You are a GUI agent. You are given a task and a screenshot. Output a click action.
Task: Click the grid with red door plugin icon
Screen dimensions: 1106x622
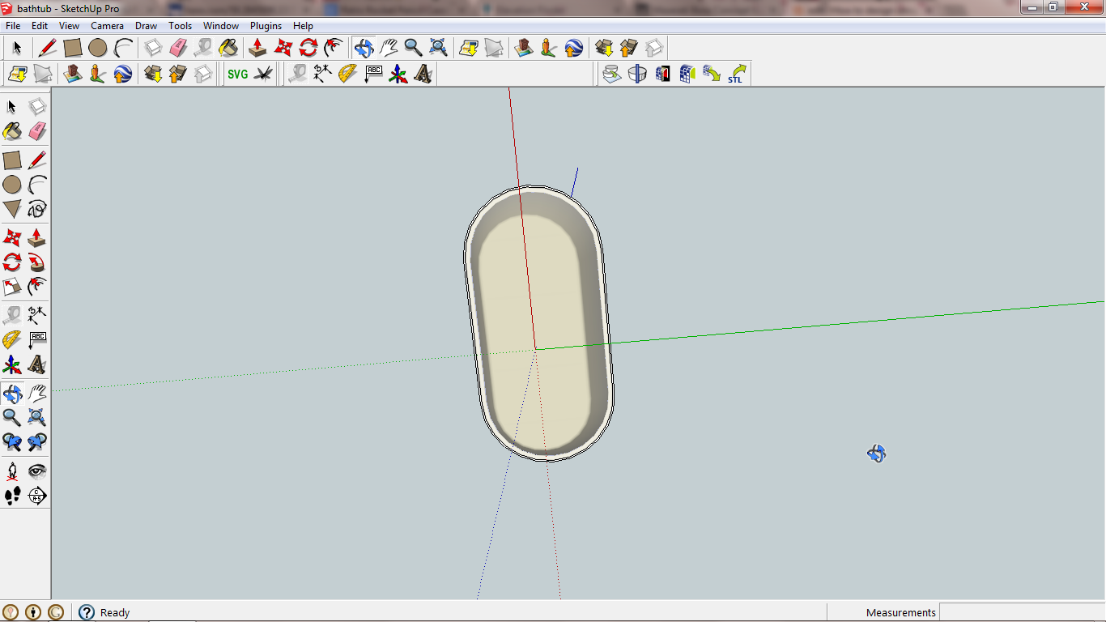tap(662, 74)
